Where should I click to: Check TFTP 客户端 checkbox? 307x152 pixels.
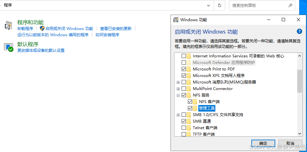point(184,134)
